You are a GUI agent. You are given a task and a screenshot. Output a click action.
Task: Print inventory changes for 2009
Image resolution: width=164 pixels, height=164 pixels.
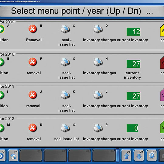pos(98,29)
